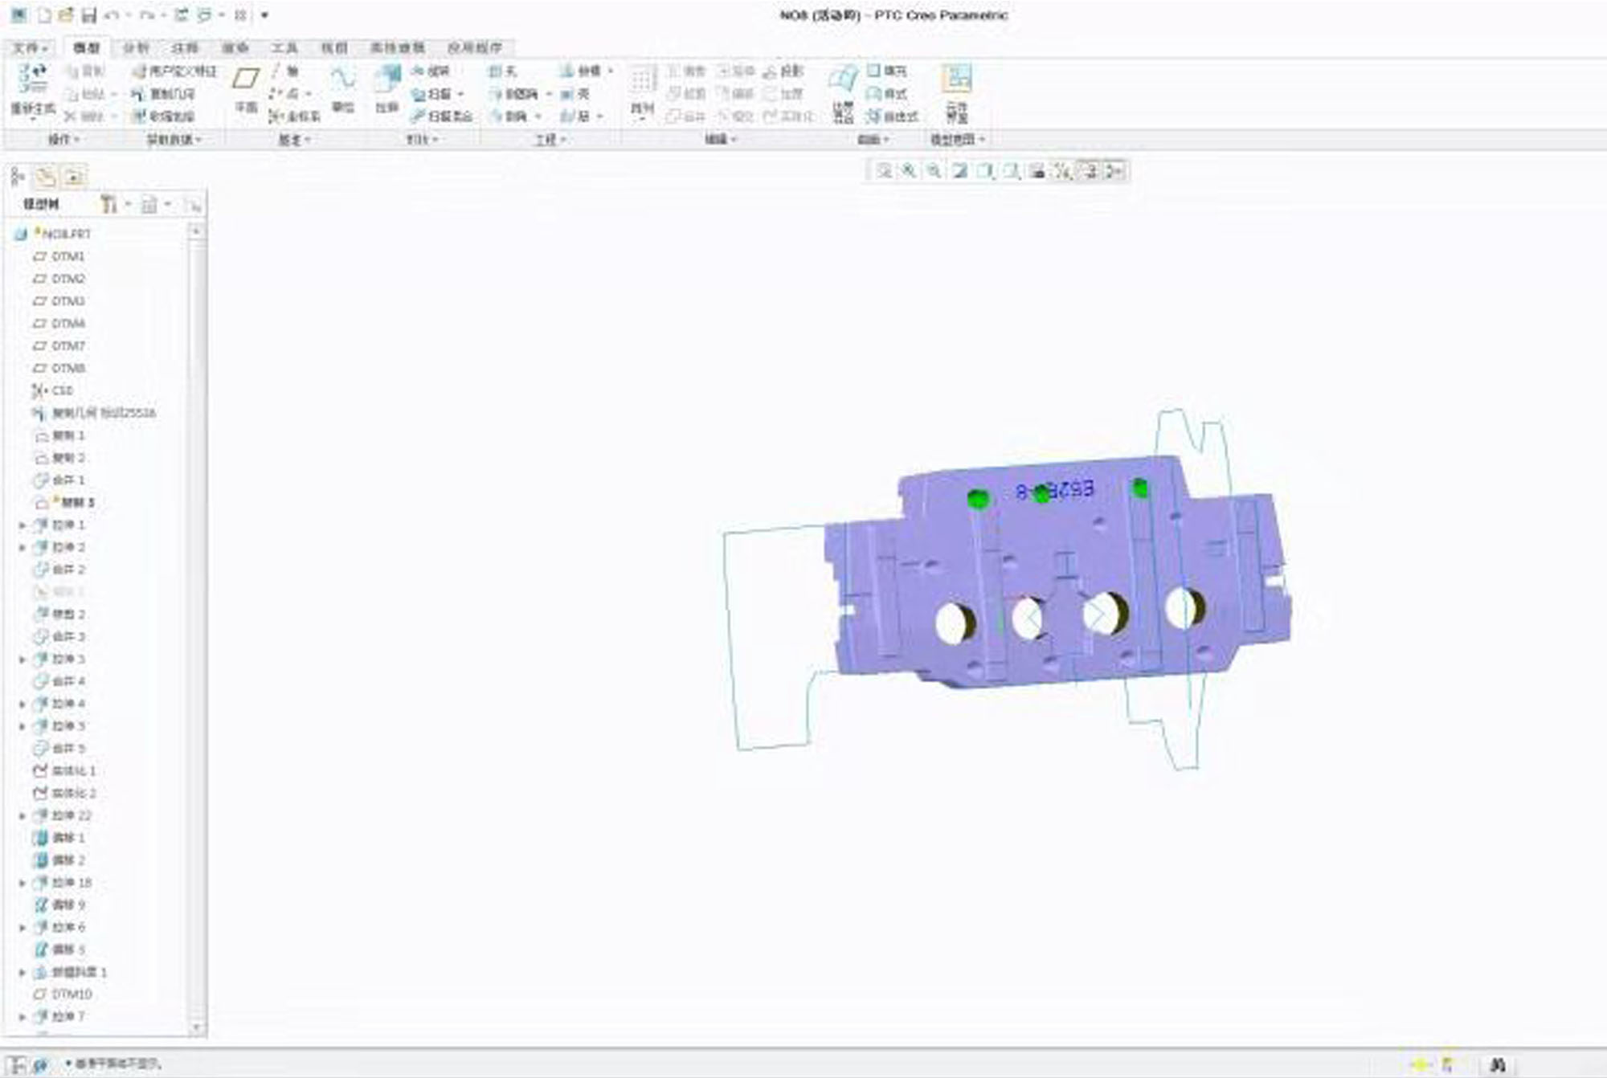Click Refit in the graphics toolbar
Image resolution: width=1607 pixels, height=1078 pixels.
884,171
